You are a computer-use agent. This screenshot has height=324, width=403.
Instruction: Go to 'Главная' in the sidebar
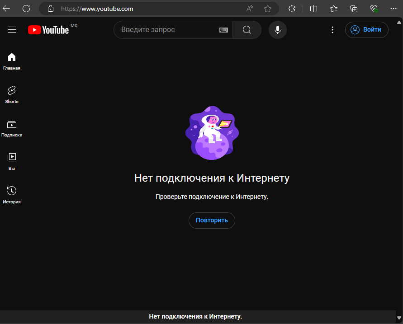click(12, 61)
